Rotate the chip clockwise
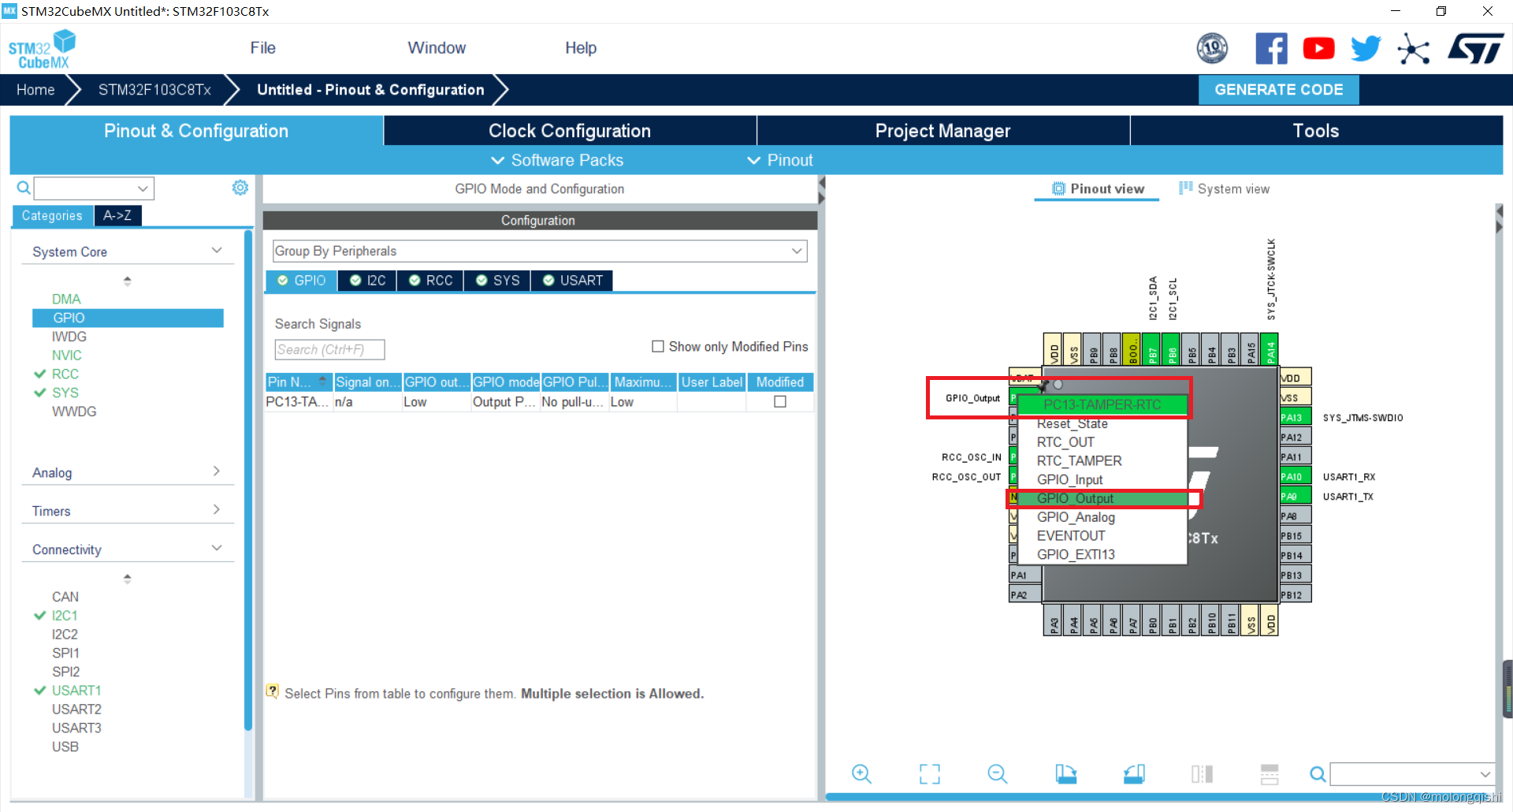Image resolution: width=1513 pixels, height=812 pixels. click(1066, 774)
